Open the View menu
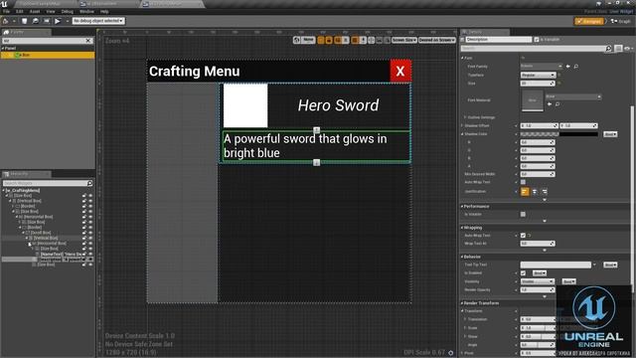This screenshot has height=358, width=636. 51,11
